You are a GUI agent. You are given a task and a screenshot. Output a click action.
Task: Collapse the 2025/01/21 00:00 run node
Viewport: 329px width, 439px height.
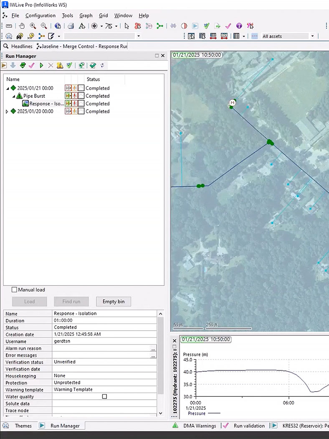point(8,88)
